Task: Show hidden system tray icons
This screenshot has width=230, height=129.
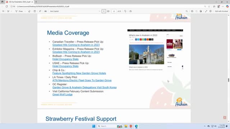Action: coord(205,126)
